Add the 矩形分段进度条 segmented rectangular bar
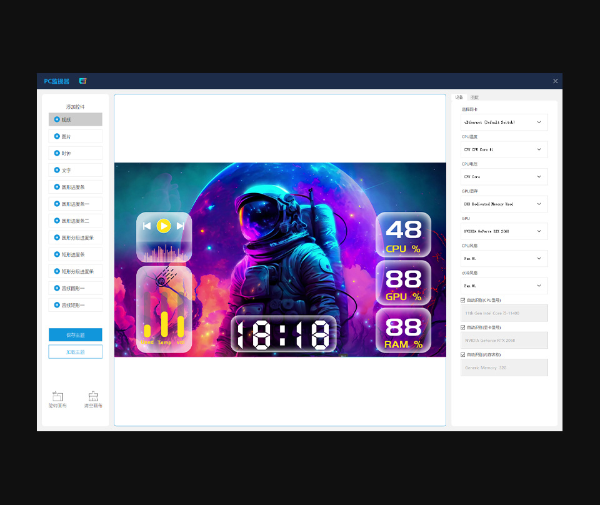The height and width of the screenshot is (505, 600). pyautogui.click(x=76, y=271)
